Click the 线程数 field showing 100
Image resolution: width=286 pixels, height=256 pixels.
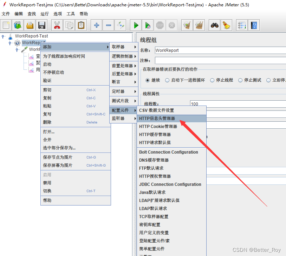pos(238,104)
